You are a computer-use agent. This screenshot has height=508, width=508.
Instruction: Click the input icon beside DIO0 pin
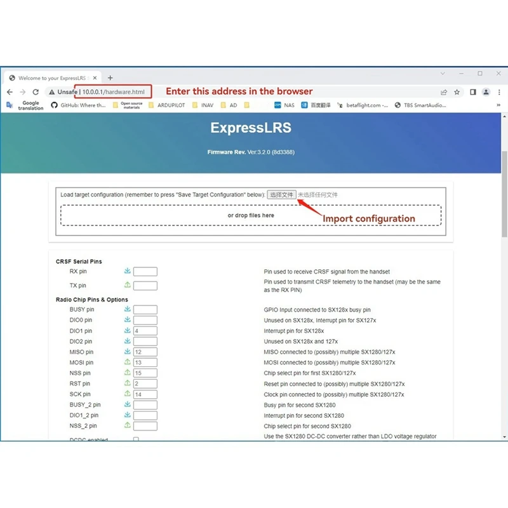pyautogui.click(x=128, y=319)
